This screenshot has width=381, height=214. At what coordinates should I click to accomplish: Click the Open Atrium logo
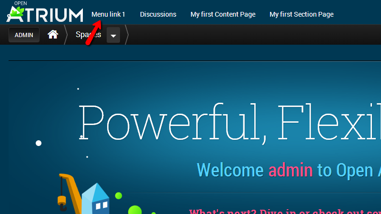[45, 14]
